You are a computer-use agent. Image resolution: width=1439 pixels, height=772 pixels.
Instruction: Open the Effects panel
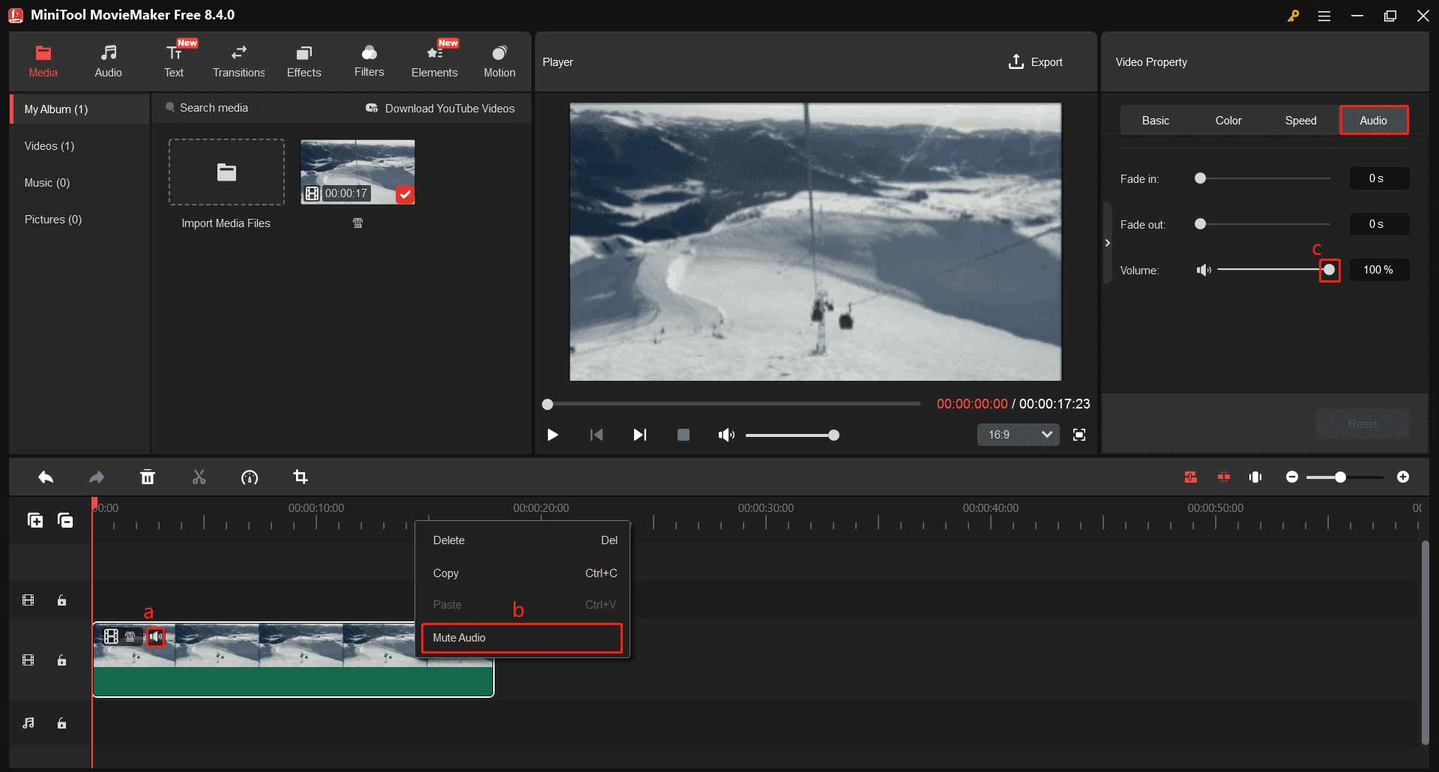304,60
